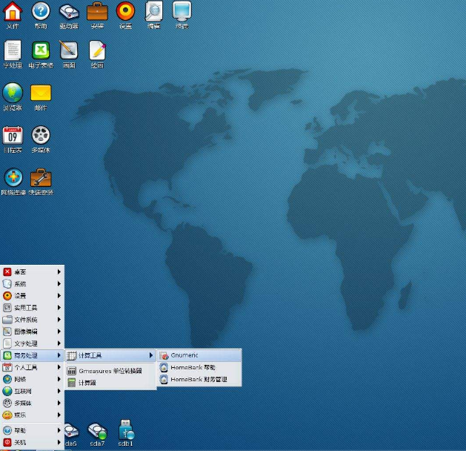
Task: Open the sda7 drive icon
Action: pyautogui.click(x=97, y=430)
